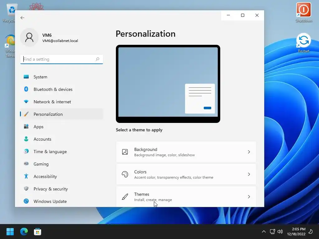Click the System monitor icon in sidebar
The height and width of the screenshot is (239, 319).
click(26, 77)
